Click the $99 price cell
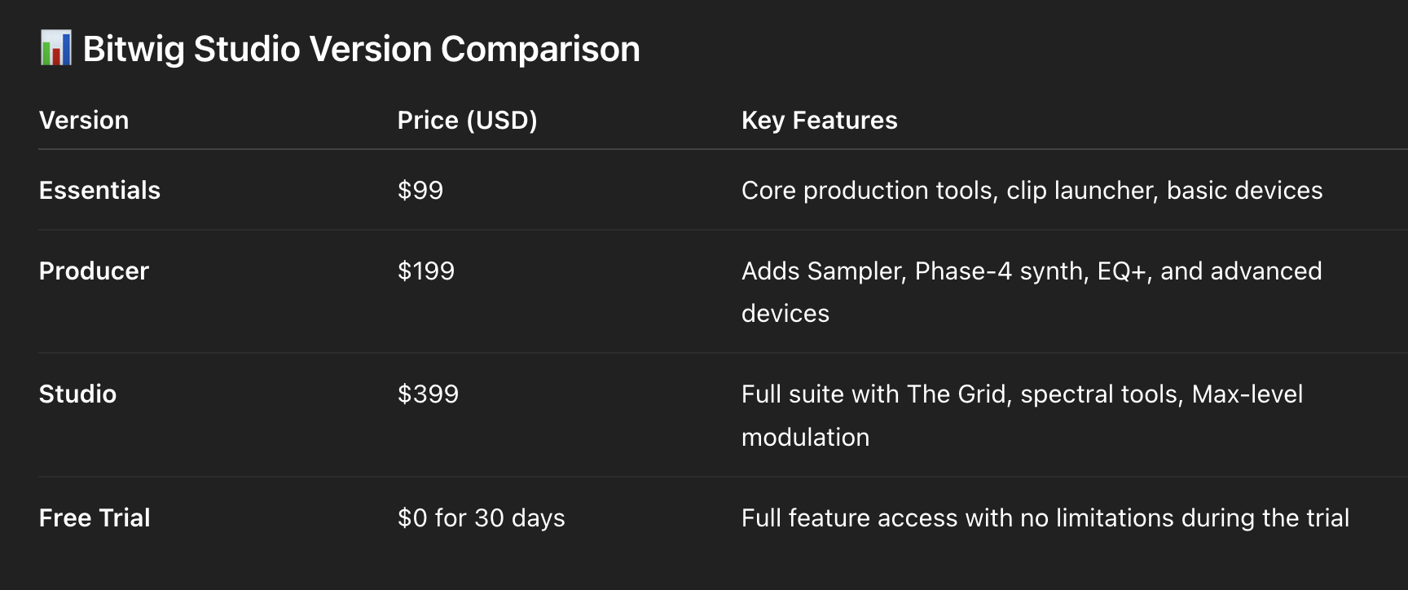This screenshot has height=590, width=1408. pos(420,191)
